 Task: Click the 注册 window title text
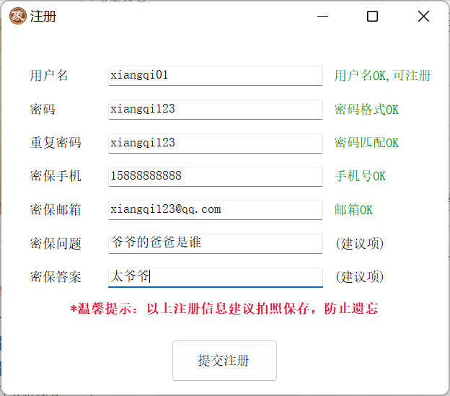43,16
